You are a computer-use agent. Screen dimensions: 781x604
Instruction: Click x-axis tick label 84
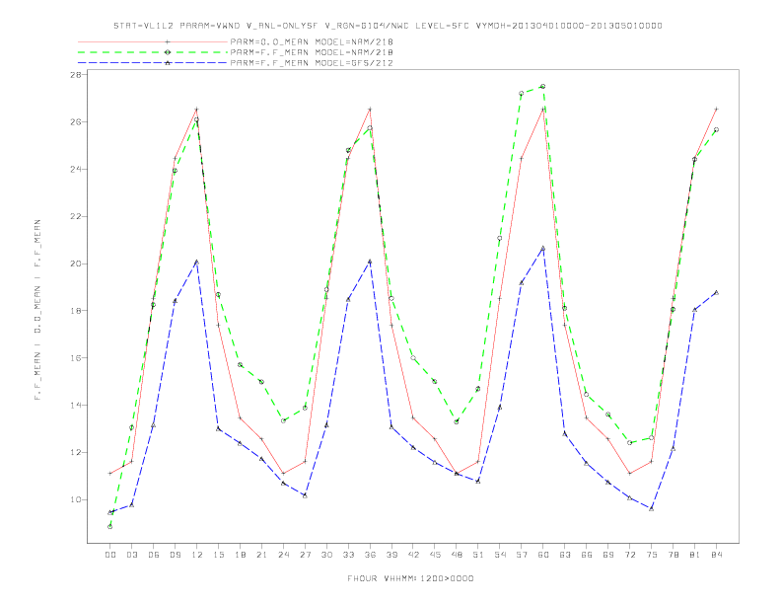[x=716, y=555]
